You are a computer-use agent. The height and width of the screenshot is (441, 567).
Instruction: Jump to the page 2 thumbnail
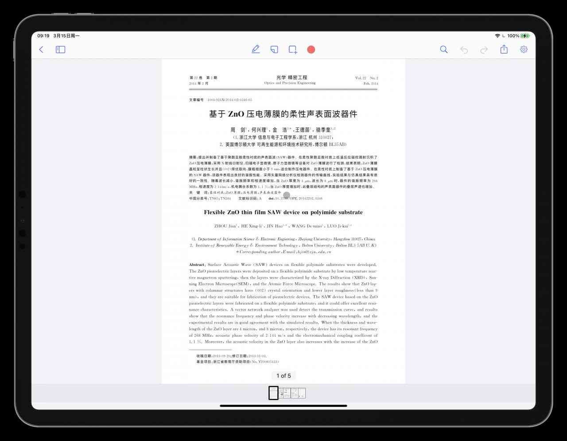tap(281, 393)
